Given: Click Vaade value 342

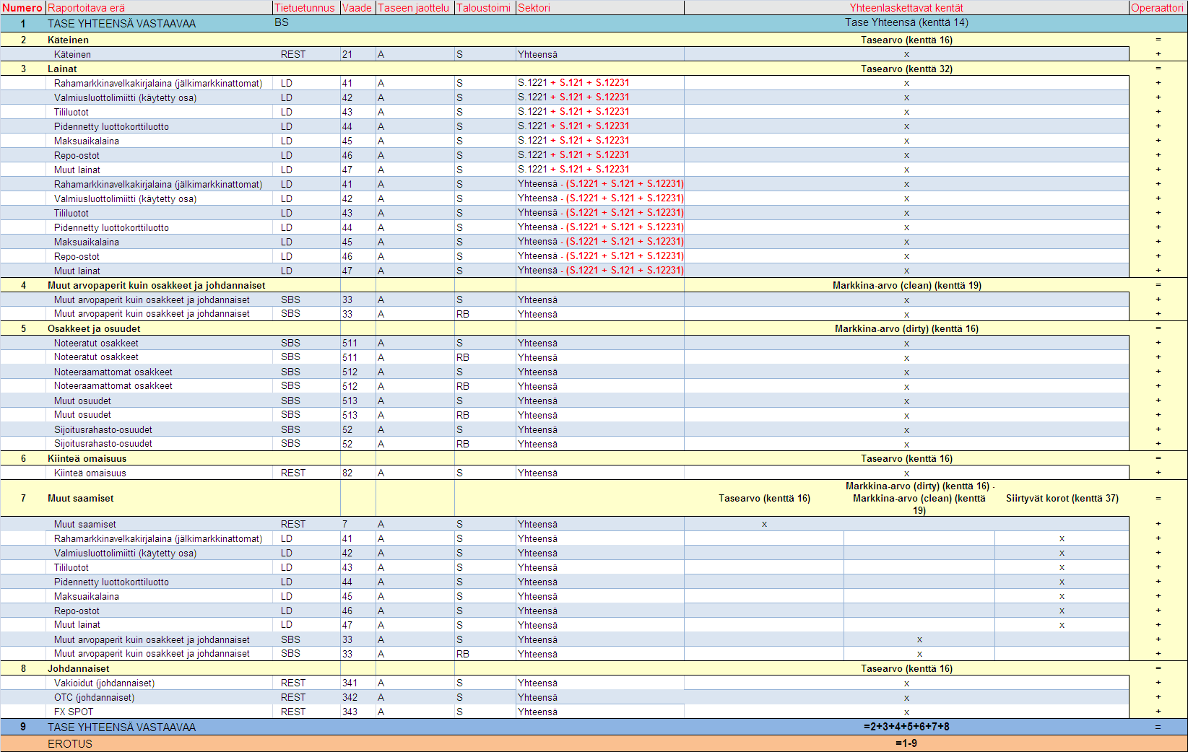Looking at the screenshot, I should pos(350,697).
